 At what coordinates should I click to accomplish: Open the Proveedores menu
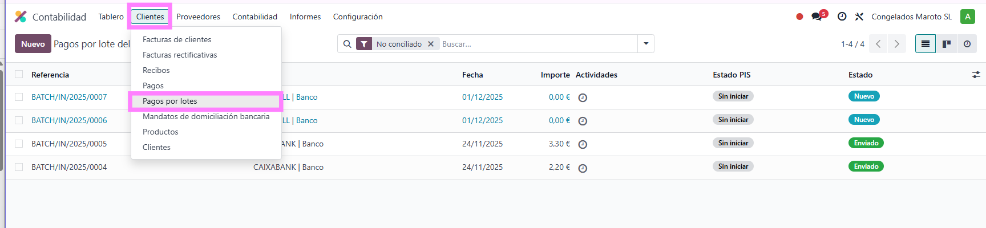pos(198,17)
